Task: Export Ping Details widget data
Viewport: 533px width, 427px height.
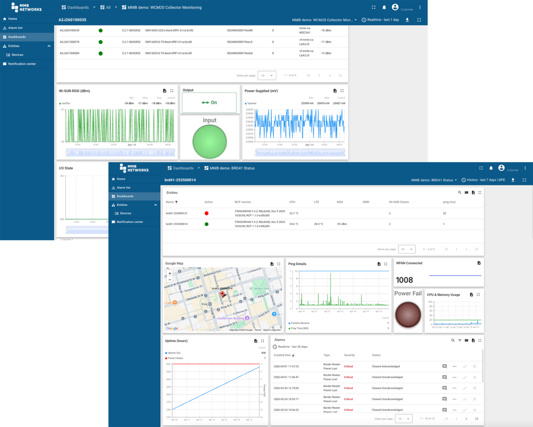Action: (x=379, y=264)
